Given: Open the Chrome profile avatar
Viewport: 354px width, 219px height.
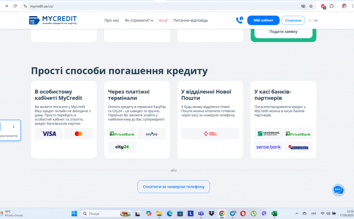Looking at the screenshot, I should tap(344, 6).
